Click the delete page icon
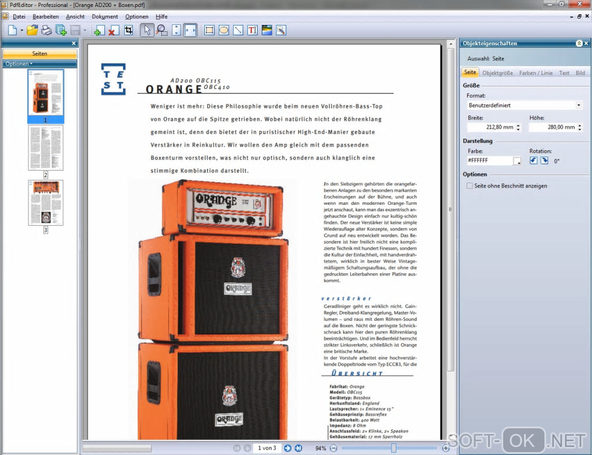 [x=114, y=30]
